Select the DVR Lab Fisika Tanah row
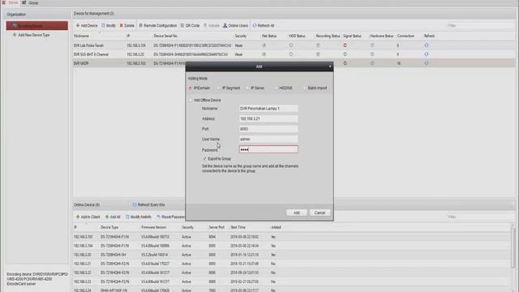This screenshot has height=292, width=519. [x=294, y=45]
